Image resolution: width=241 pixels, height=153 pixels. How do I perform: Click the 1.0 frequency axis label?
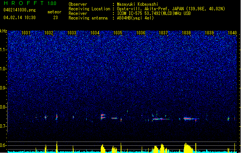(3, 69)
